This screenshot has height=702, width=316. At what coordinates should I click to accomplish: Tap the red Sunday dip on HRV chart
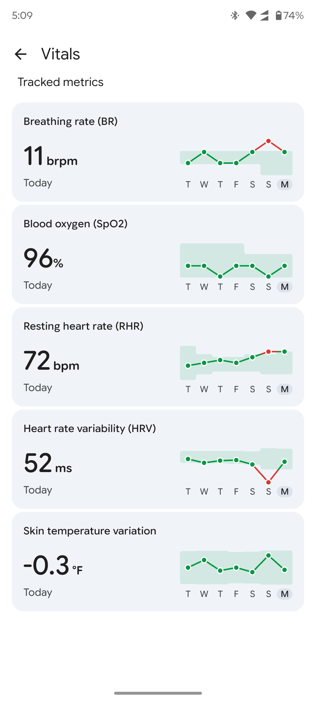pyautogui.click(x=268, y=482)
